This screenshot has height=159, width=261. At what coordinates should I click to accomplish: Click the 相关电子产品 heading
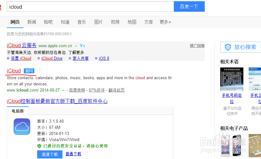click(234, 128)
